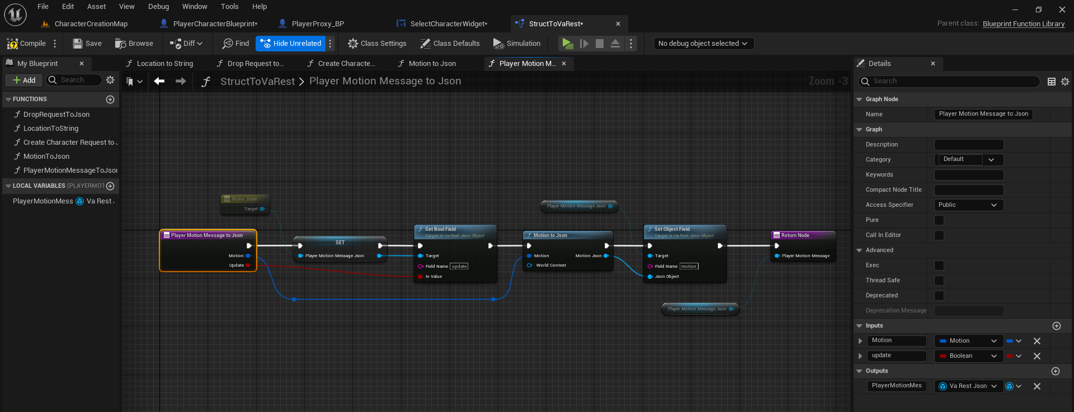Image resolution: width=1074 pixels, height=412 pixels.
Task: Toggle the Pure checkbox
Action: pyautogui.click(x=939, y=220)
